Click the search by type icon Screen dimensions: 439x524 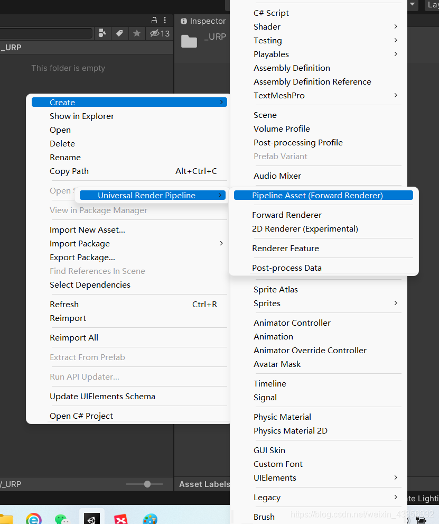(102, 33)
